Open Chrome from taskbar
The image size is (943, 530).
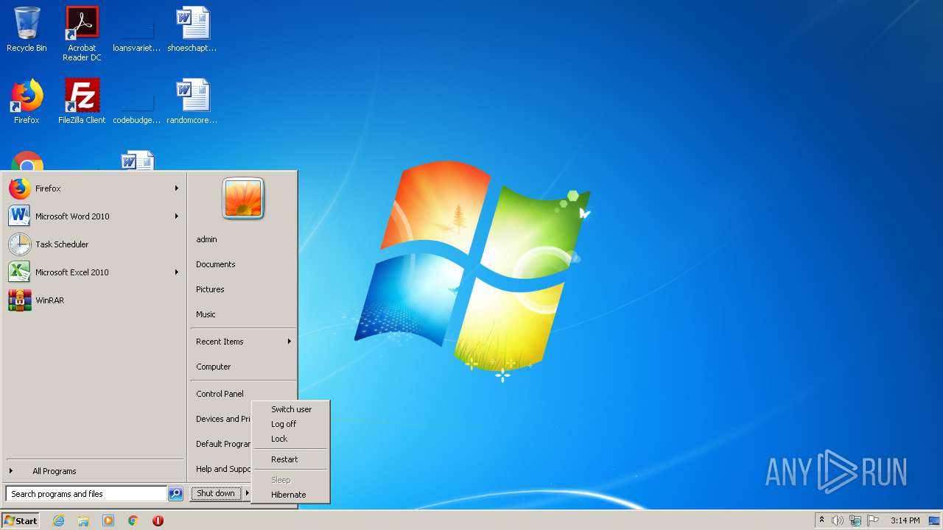pyautogui.click(x=133, y=520)
